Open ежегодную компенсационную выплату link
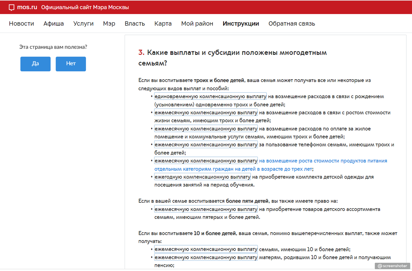The height and width of the screenshot is (271, 412). [x=203, y=177]
